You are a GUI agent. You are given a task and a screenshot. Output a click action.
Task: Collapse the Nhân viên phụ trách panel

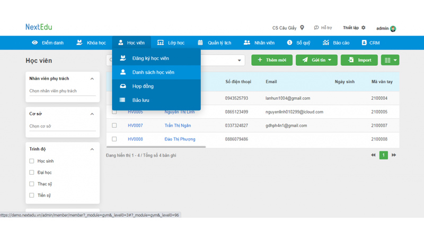[x=92, y=79]
